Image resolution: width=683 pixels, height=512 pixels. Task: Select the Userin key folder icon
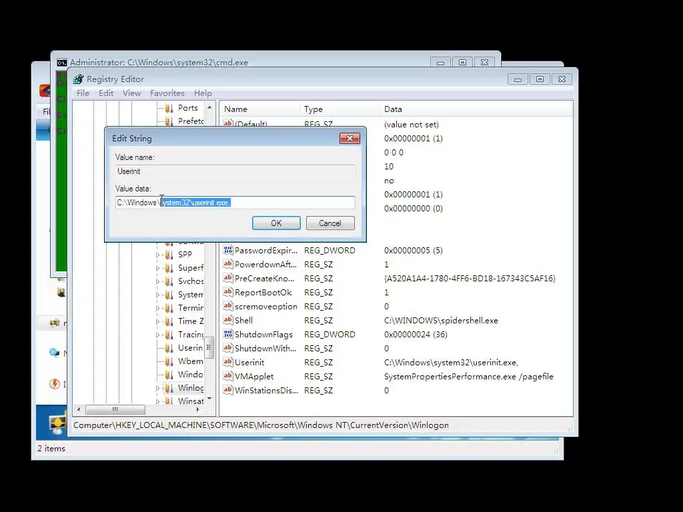(169, 348)
